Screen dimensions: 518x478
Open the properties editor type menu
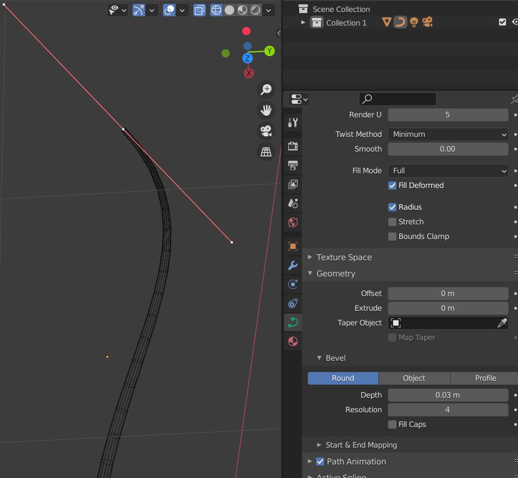(299, 99)
